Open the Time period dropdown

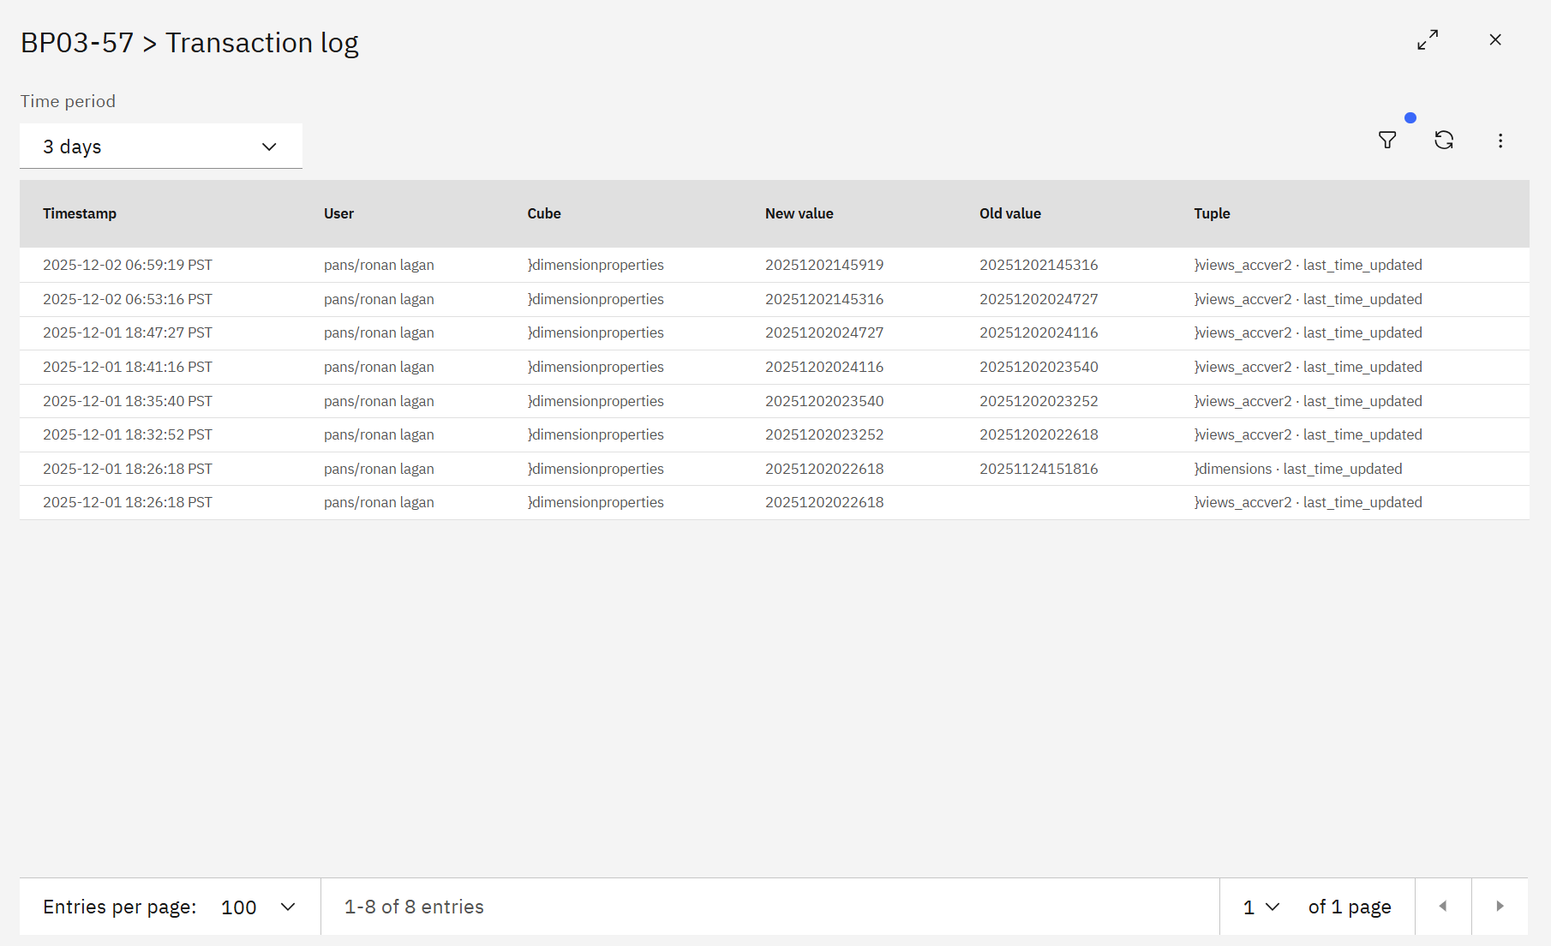click(160, 146)
